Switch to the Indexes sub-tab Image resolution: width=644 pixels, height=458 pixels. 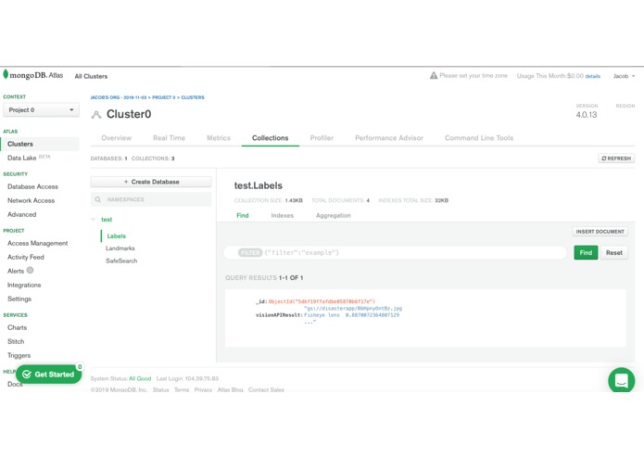coord(283,215)
